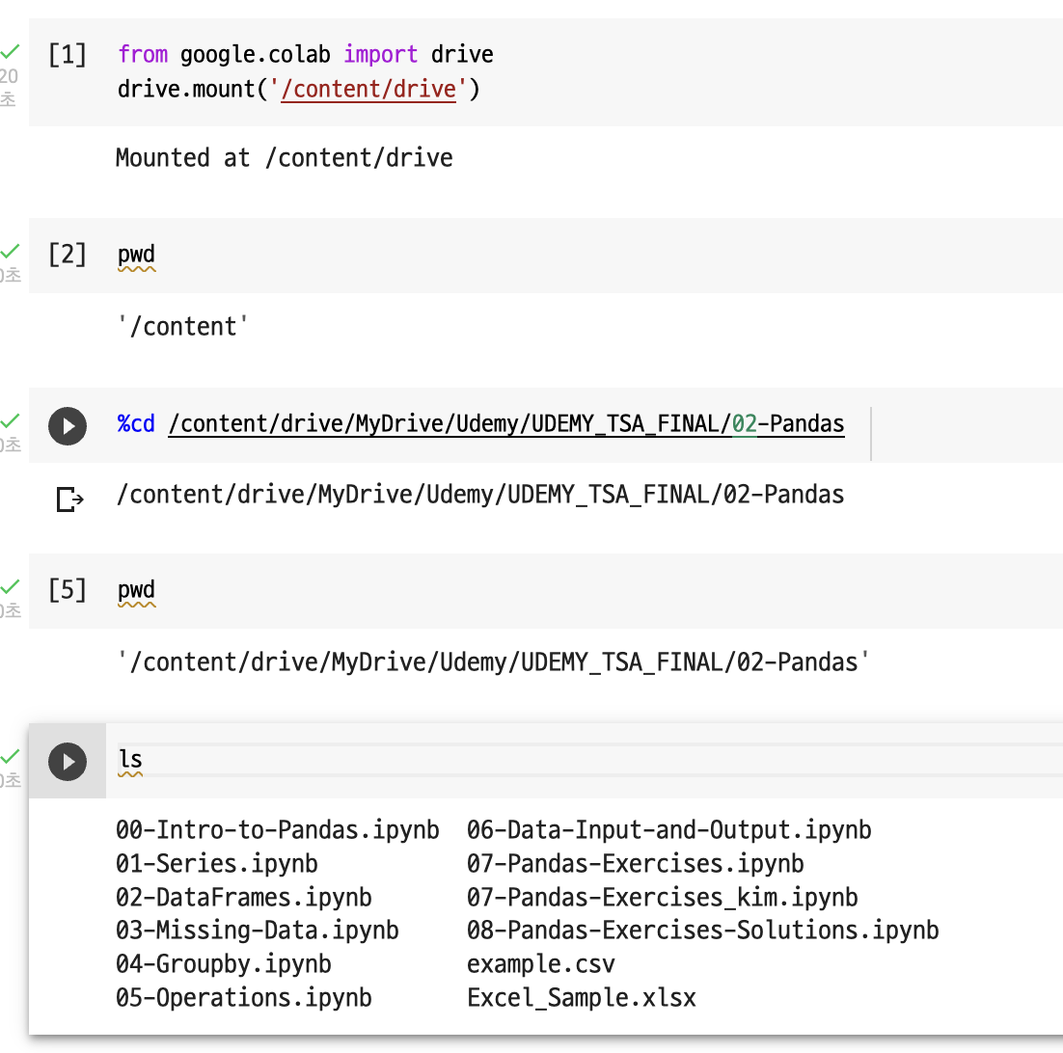Click 05-Operations.ipynb in ls output

coord(243,998)
